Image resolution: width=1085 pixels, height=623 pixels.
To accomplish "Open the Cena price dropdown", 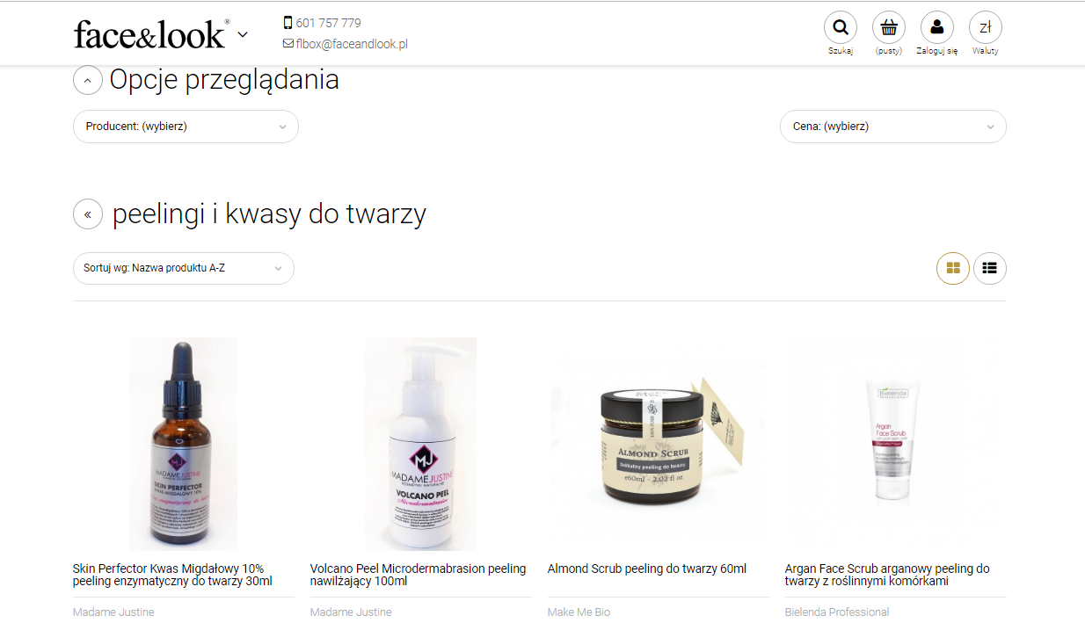I will pos(893,127).
